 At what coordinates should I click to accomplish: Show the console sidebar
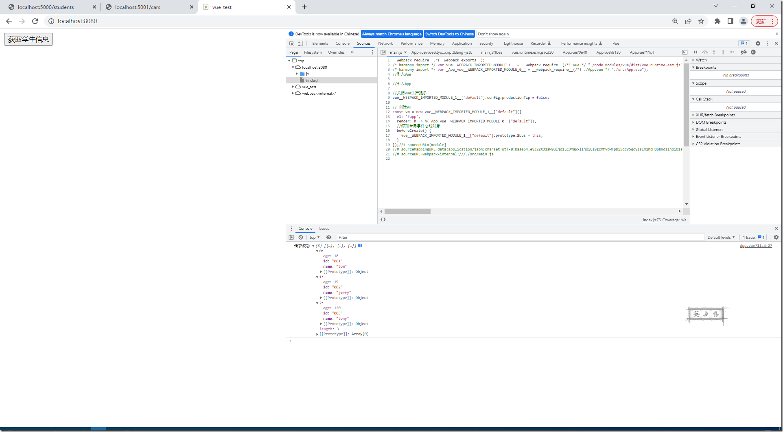(291, 237)
